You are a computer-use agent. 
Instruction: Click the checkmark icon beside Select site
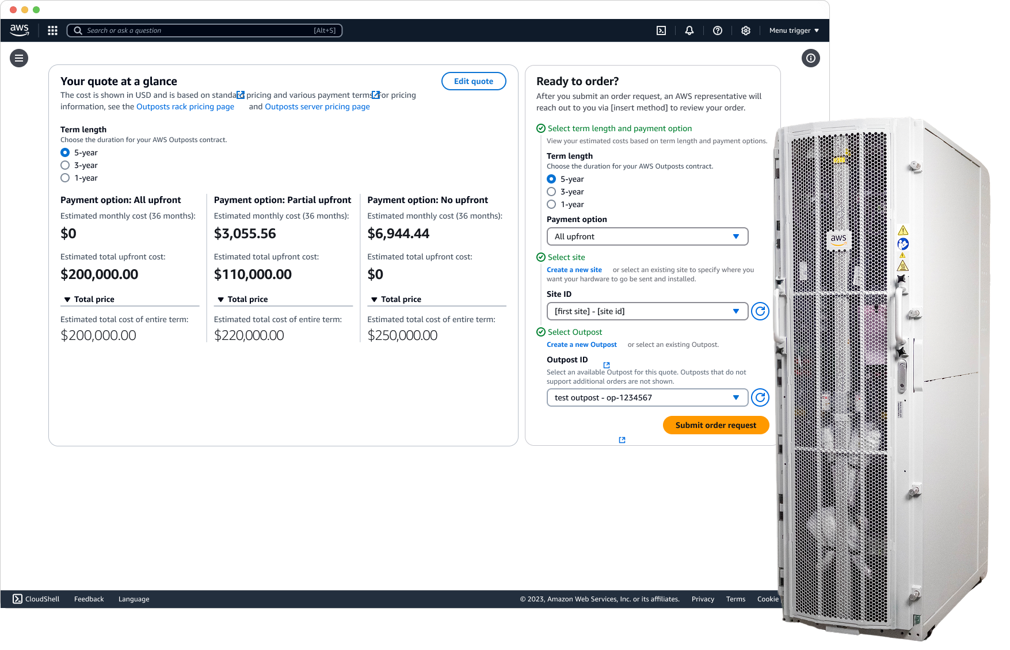point(541,257)
